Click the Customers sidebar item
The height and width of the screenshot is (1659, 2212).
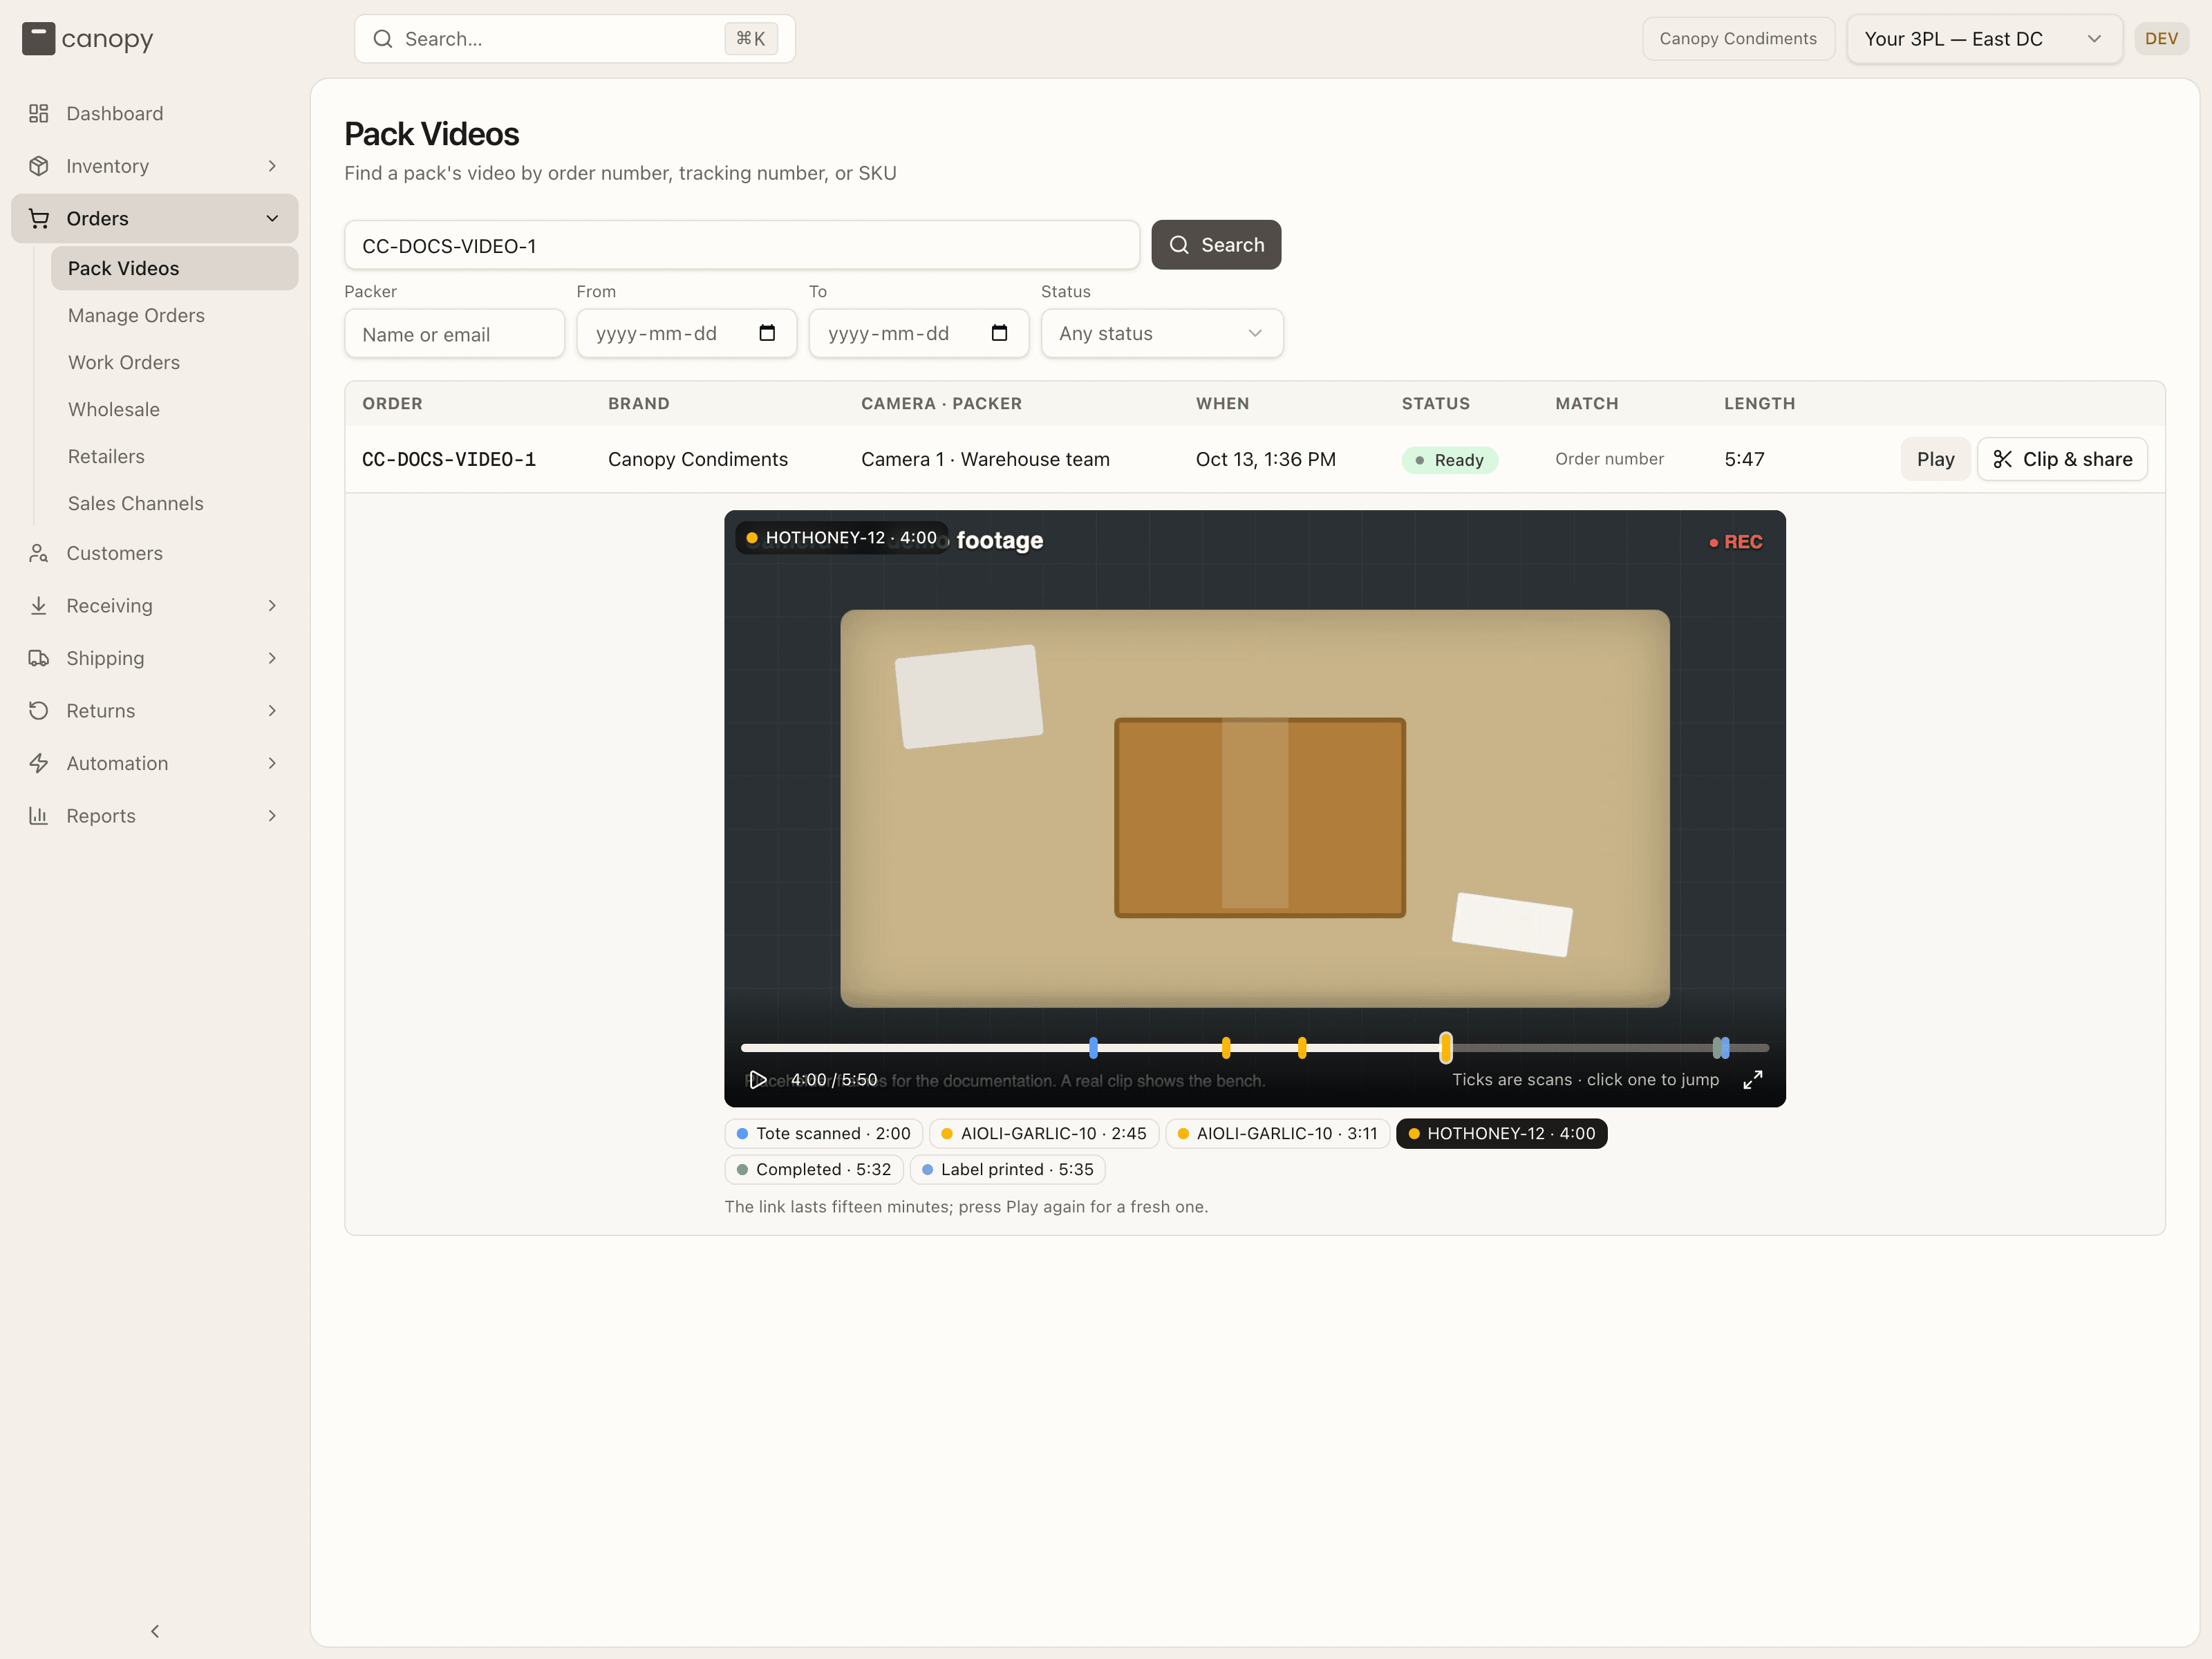point(154,553)
